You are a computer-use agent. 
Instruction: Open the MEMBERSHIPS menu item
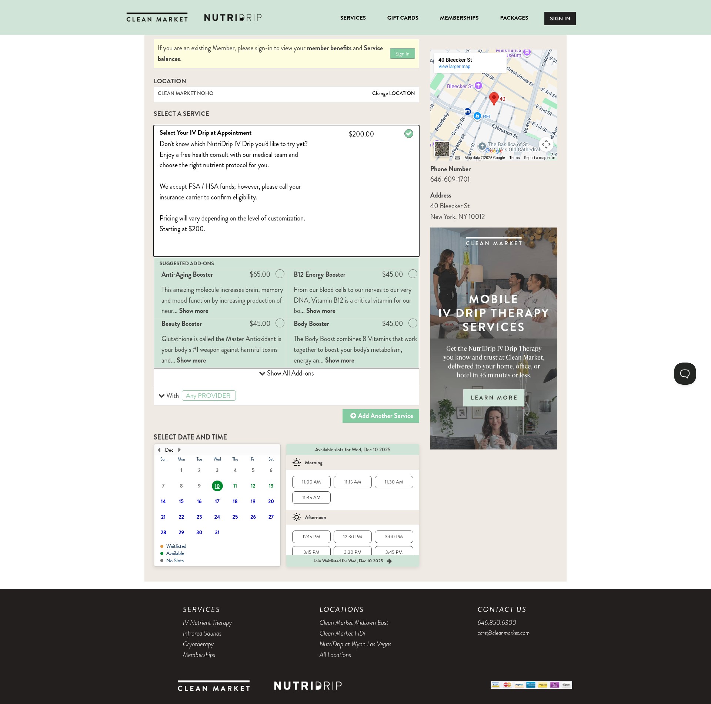459,18
